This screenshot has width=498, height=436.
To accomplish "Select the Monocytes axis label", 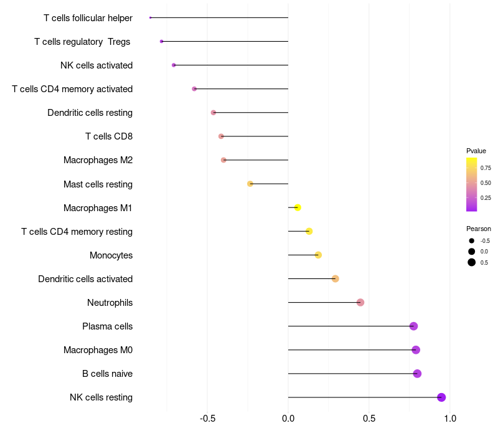I will (x=111, y=255).
